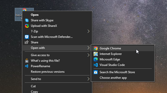The image size is (167, 93).
Task: Select Search the Microsoft Store
Action: click(x=123, y=72)
